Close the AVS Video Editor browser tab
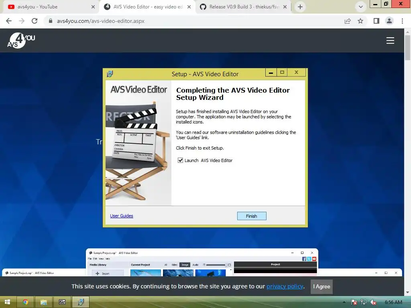Viewport: 411px width, 308px height. tap(189, 7)
